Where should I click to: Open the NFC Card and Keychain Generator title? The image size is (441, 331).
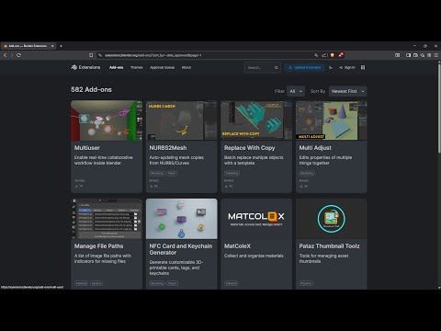(181, 249)
